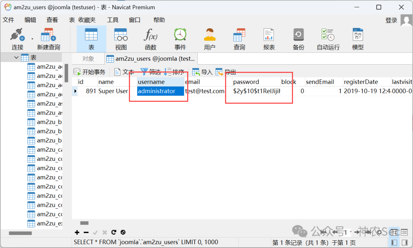The width and height of the screenshot is (413, 248).
Task: Open the 视图 (View) toolbar icon
Action: (x=121, y=34)
